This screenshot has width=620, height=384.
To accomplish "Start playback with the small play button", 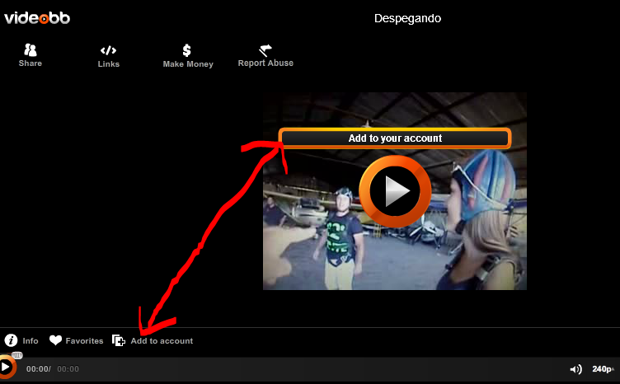I will coord(7,368).
